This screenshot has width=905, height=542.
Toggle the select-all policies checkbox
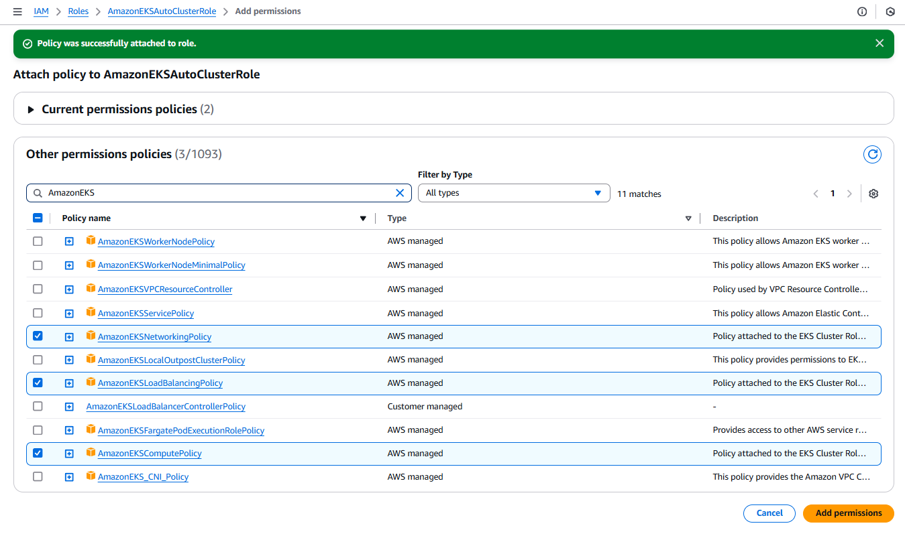click(x=38, y=218)
